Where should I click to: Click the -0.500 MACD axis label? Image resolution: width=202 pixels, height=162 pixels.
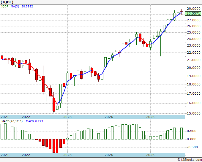tap(192, 147)
